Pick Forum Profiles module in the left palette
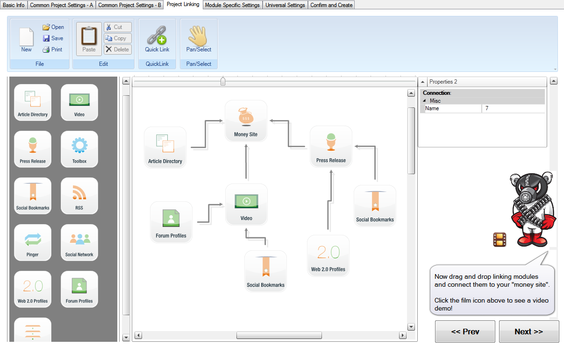Screen dimensions: 564x346 pyautogui.click(x=79, y=290)
